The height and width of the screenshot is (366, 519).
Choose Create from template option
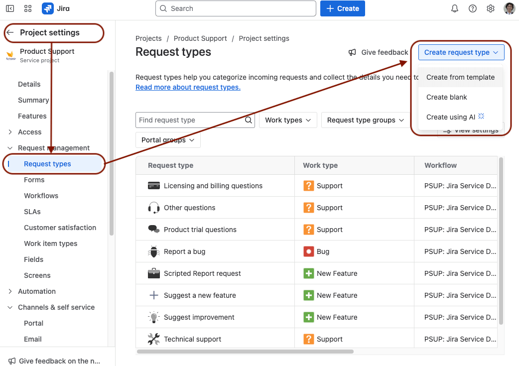click(x=460, y=77)
